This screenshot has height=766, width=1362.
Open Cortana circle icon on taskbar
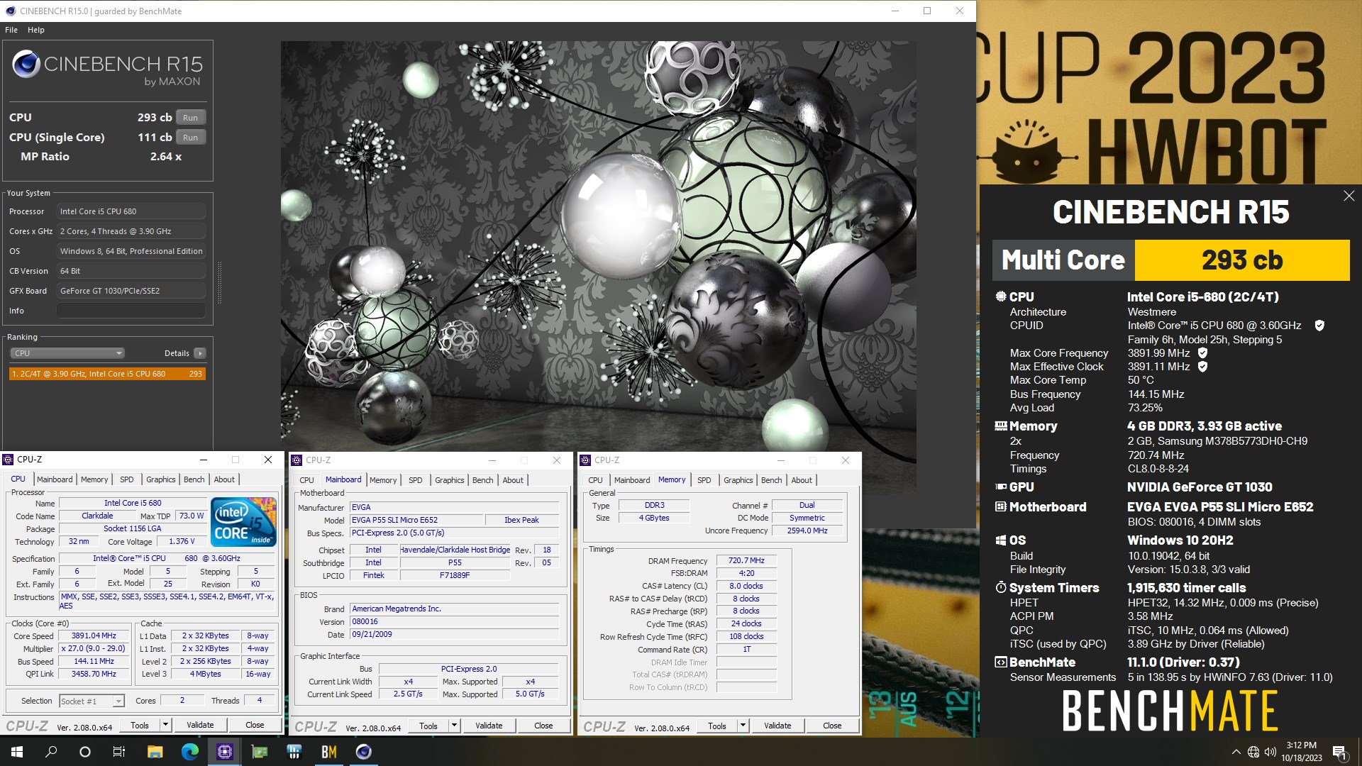click(x=85, y=752)
